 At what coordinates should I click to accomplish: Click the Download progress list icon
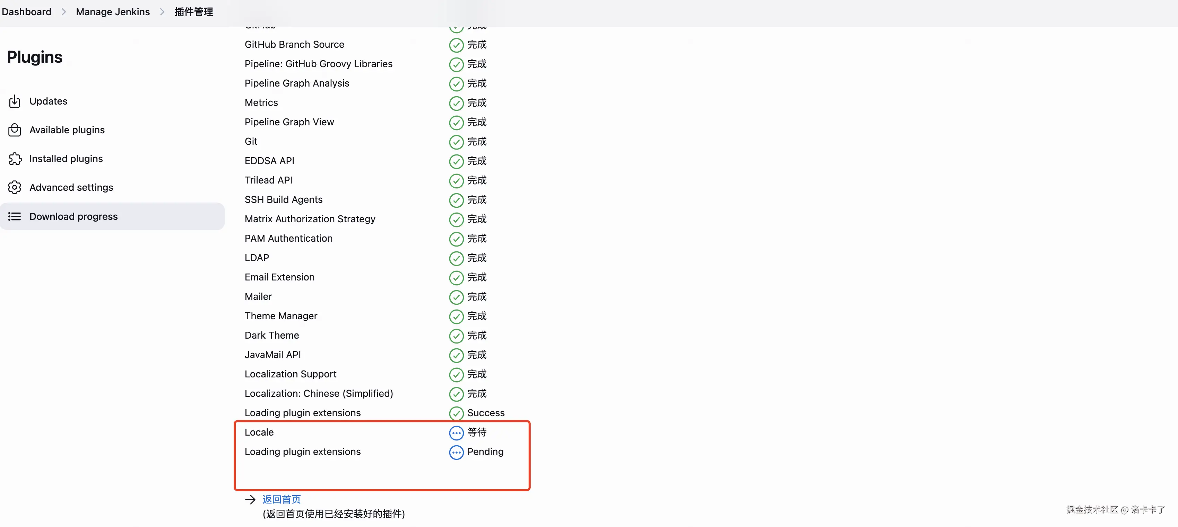[15, 216]
